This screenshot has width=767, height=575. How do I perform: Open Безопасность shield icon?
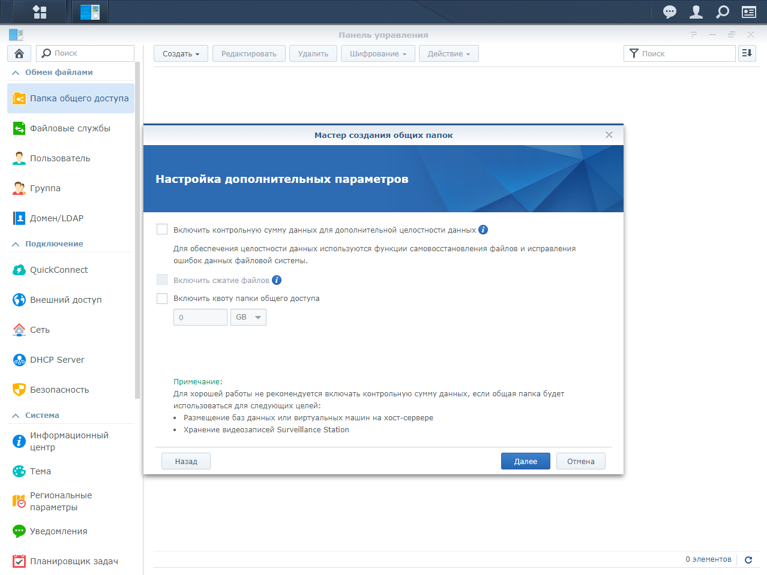[x=19, y=390]
